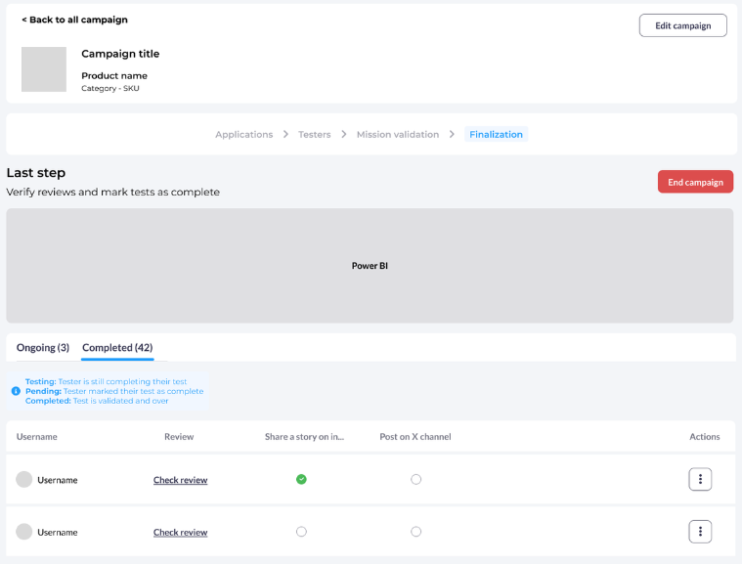Mark Post on X channel for first row

click(415, 479)
